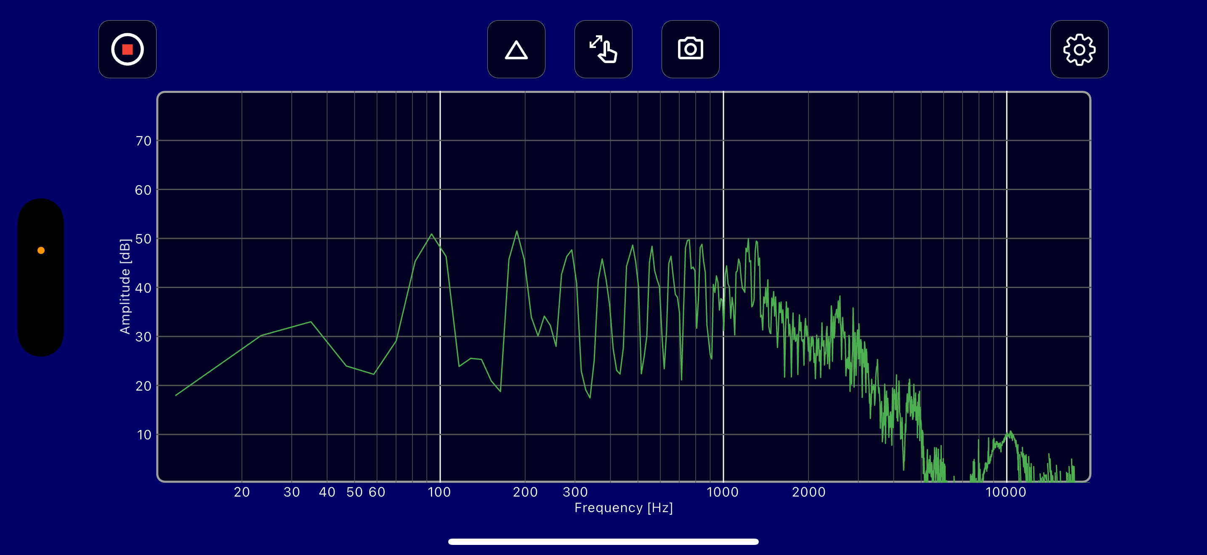Stop recording with the red stop button
This screenshot has height=555, width=1207.
(x=127, y=49)
